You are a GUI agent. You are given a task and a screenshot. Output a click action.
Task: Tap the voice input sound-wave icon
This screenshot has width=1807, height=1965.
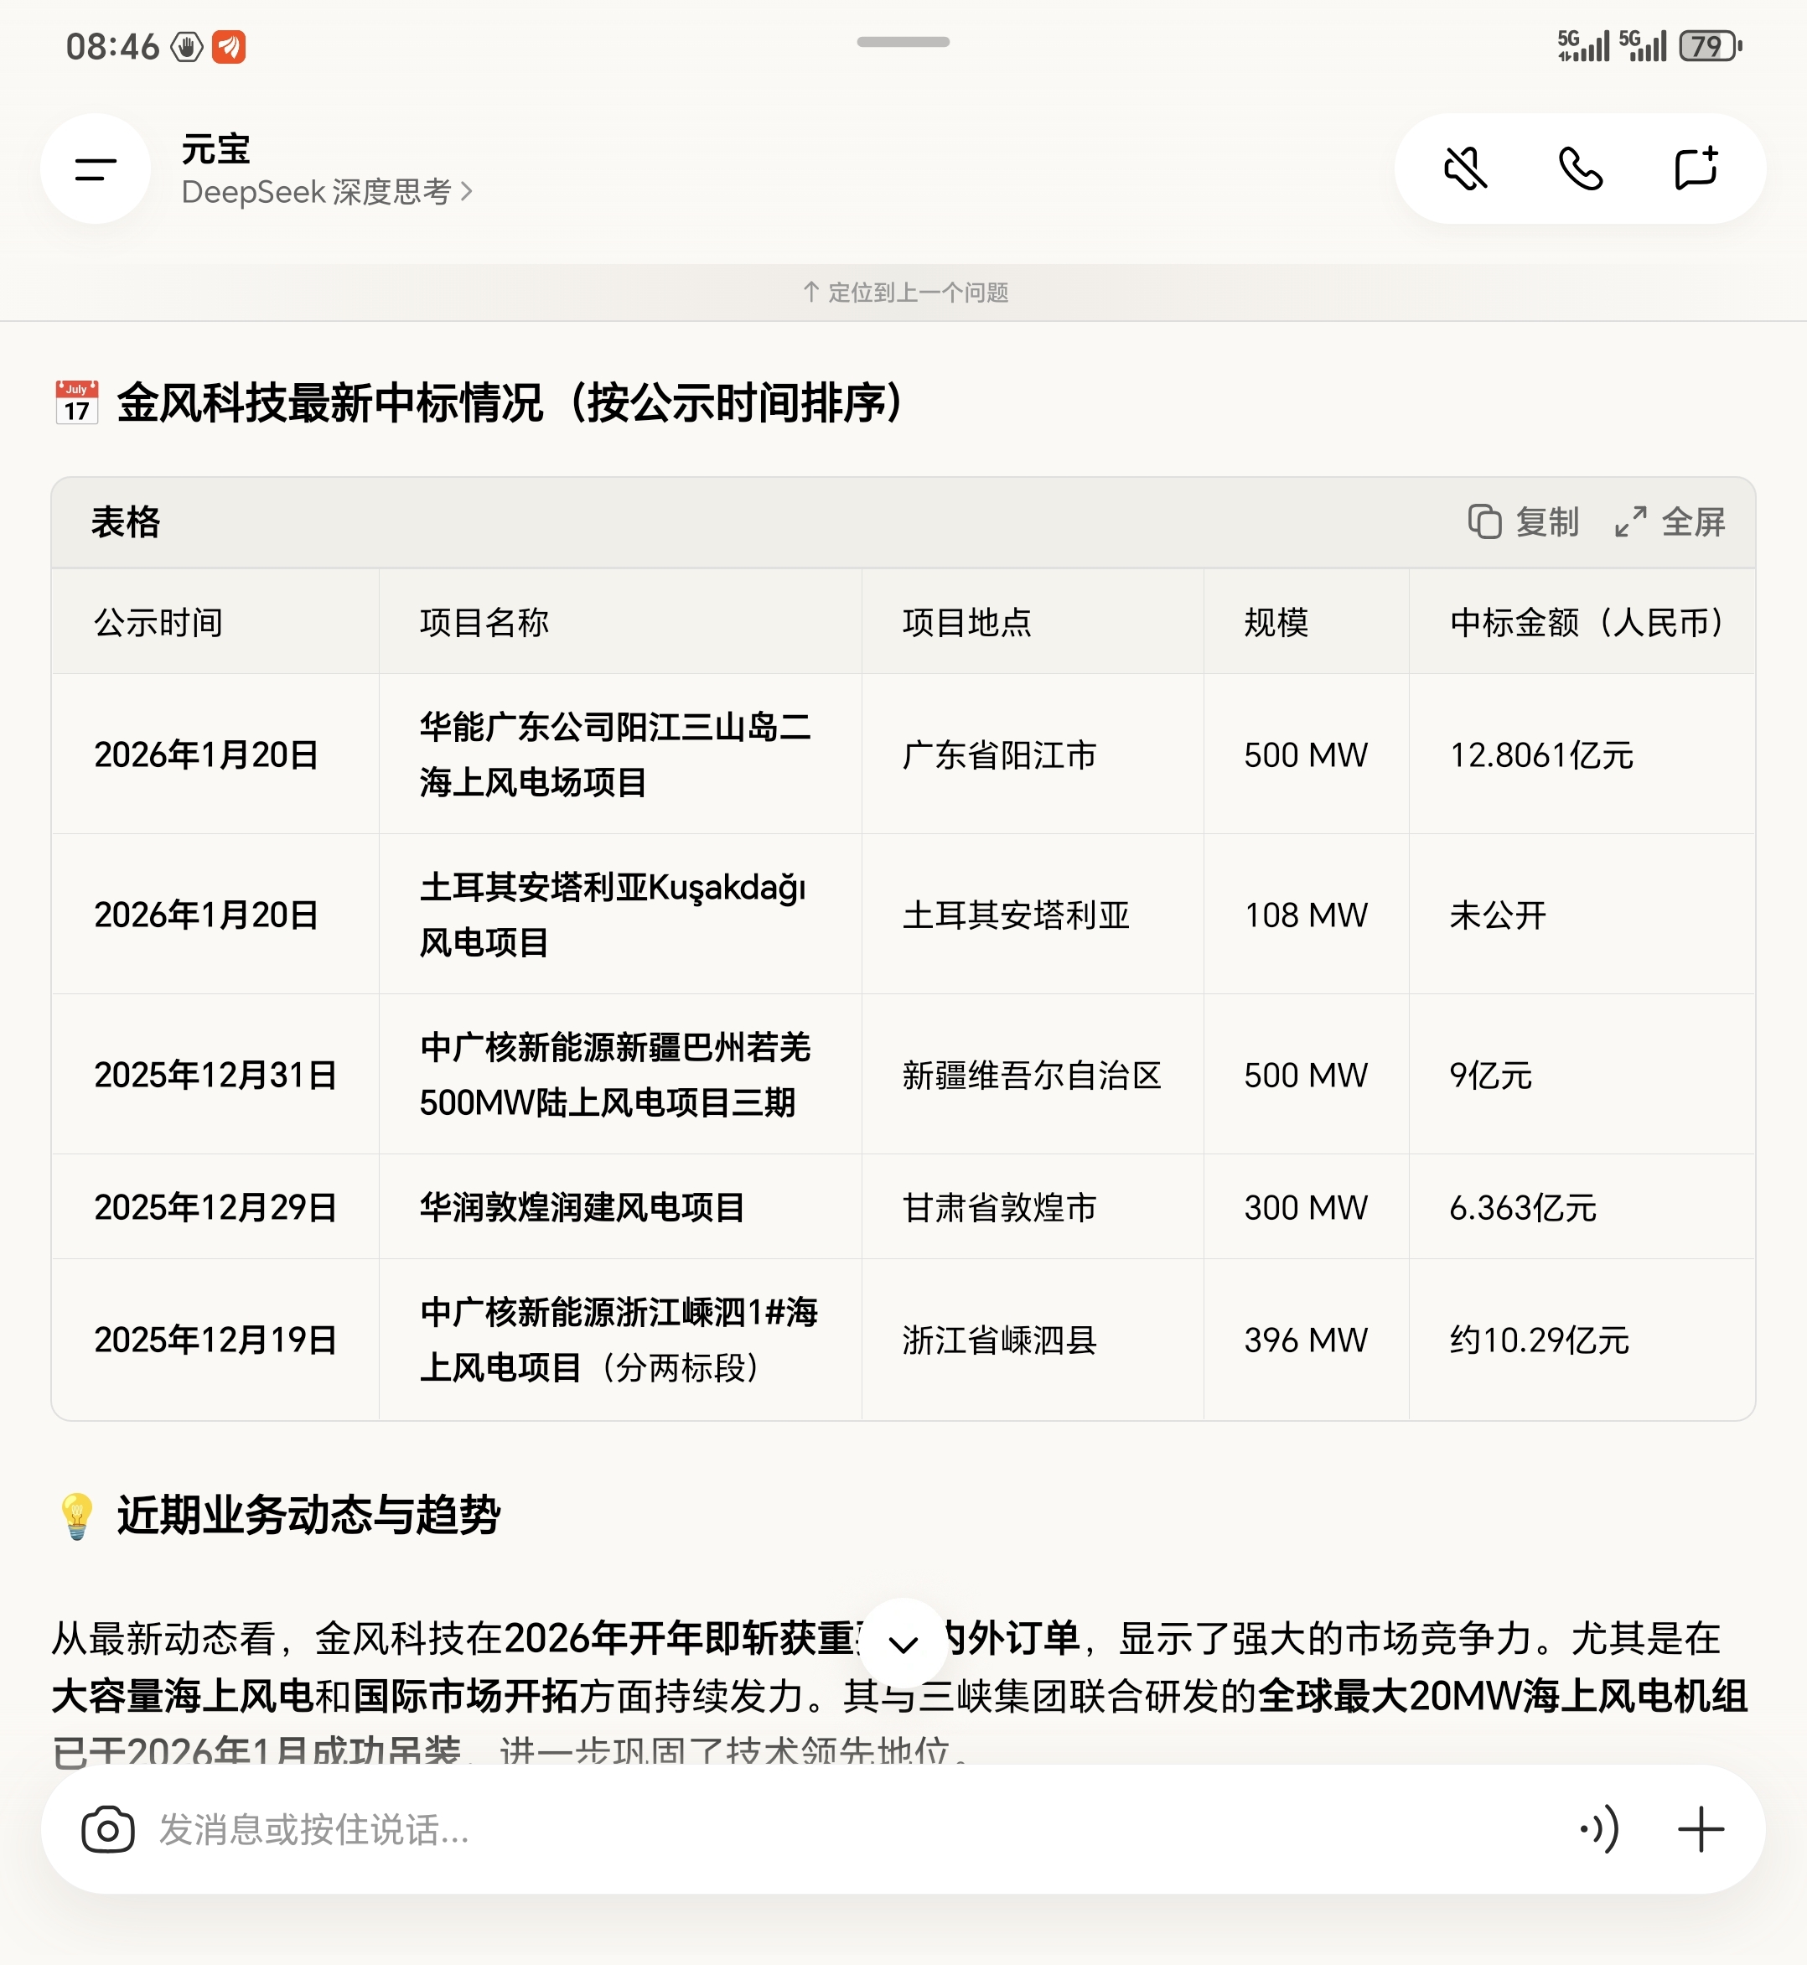point(1597,1829)
